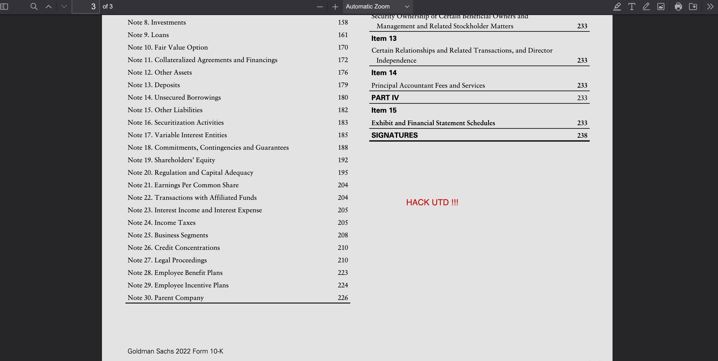The width and height of the screenshot is (718, 361).
Task: Click the Note 24. Income Taxes entry
Action: tap(161, 223)
